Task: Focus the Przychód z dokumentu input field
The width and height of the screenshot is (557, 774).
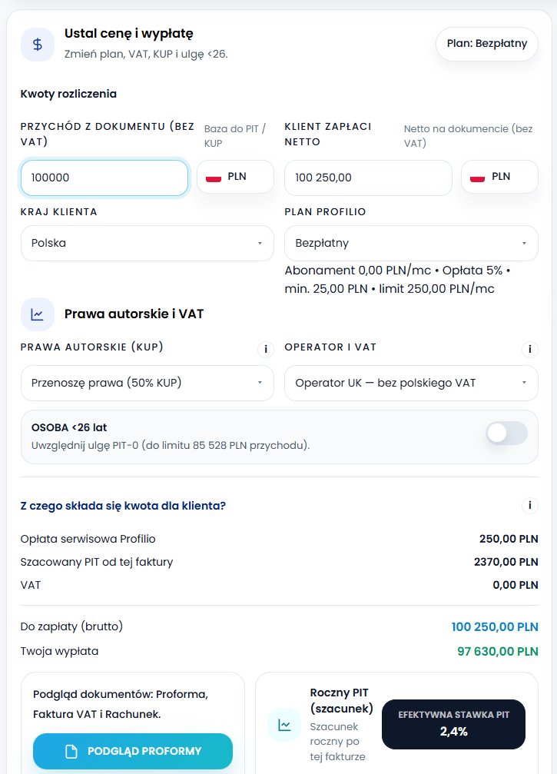Action: click(x=104, y=178)
